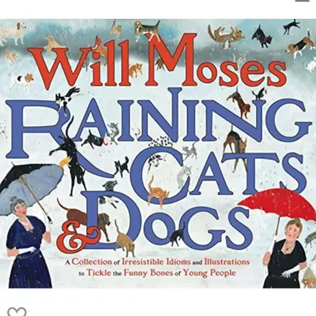Click the orange cat inside letter C

click(157, 190)
